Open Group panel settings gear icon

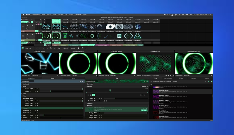pos(83,81)
